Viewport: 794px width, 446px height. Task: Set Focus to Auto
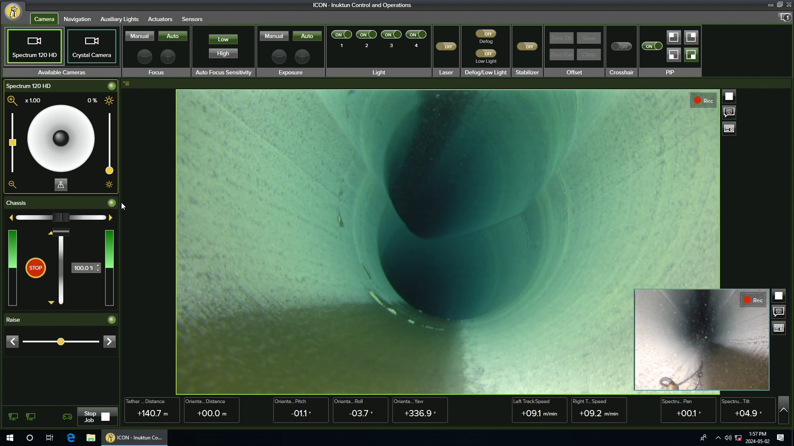coord(172,36)
